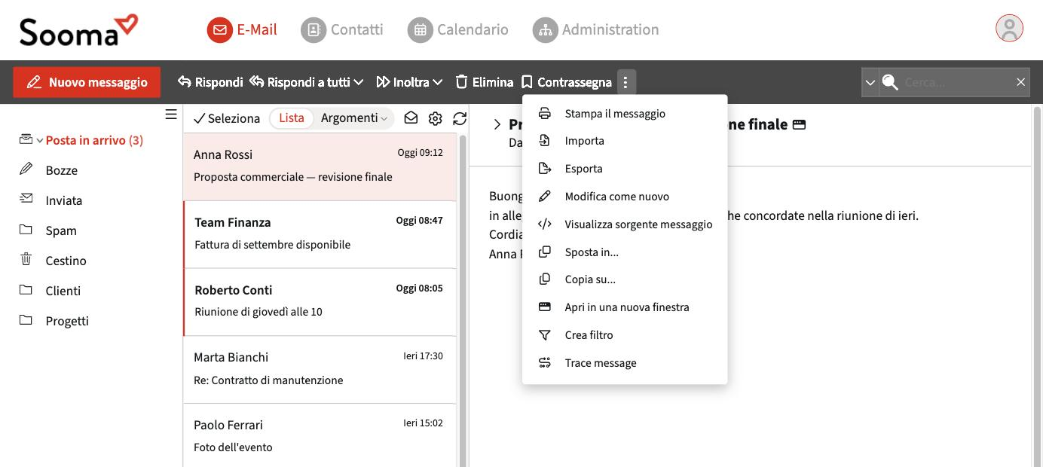Viewport: 1043px width, 467px height.
Task: Select Crea filtro from the menu
Action: point(625,335)
